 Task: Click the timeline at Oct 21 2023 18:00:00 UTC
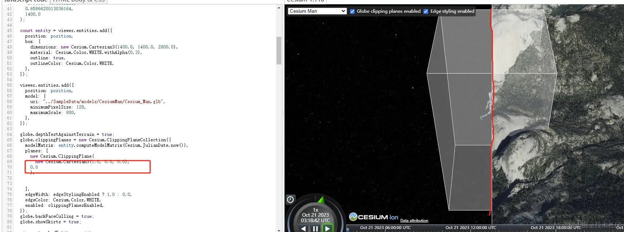coord(556,228)
